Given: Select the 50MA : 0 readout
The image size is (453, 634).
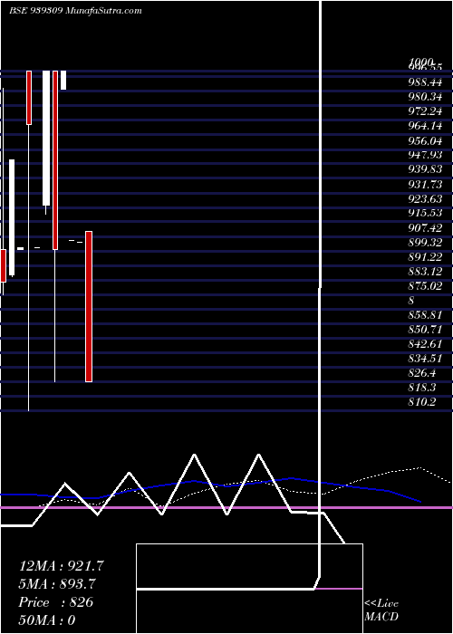Looking at the screenshot, I should click(47, 620).
